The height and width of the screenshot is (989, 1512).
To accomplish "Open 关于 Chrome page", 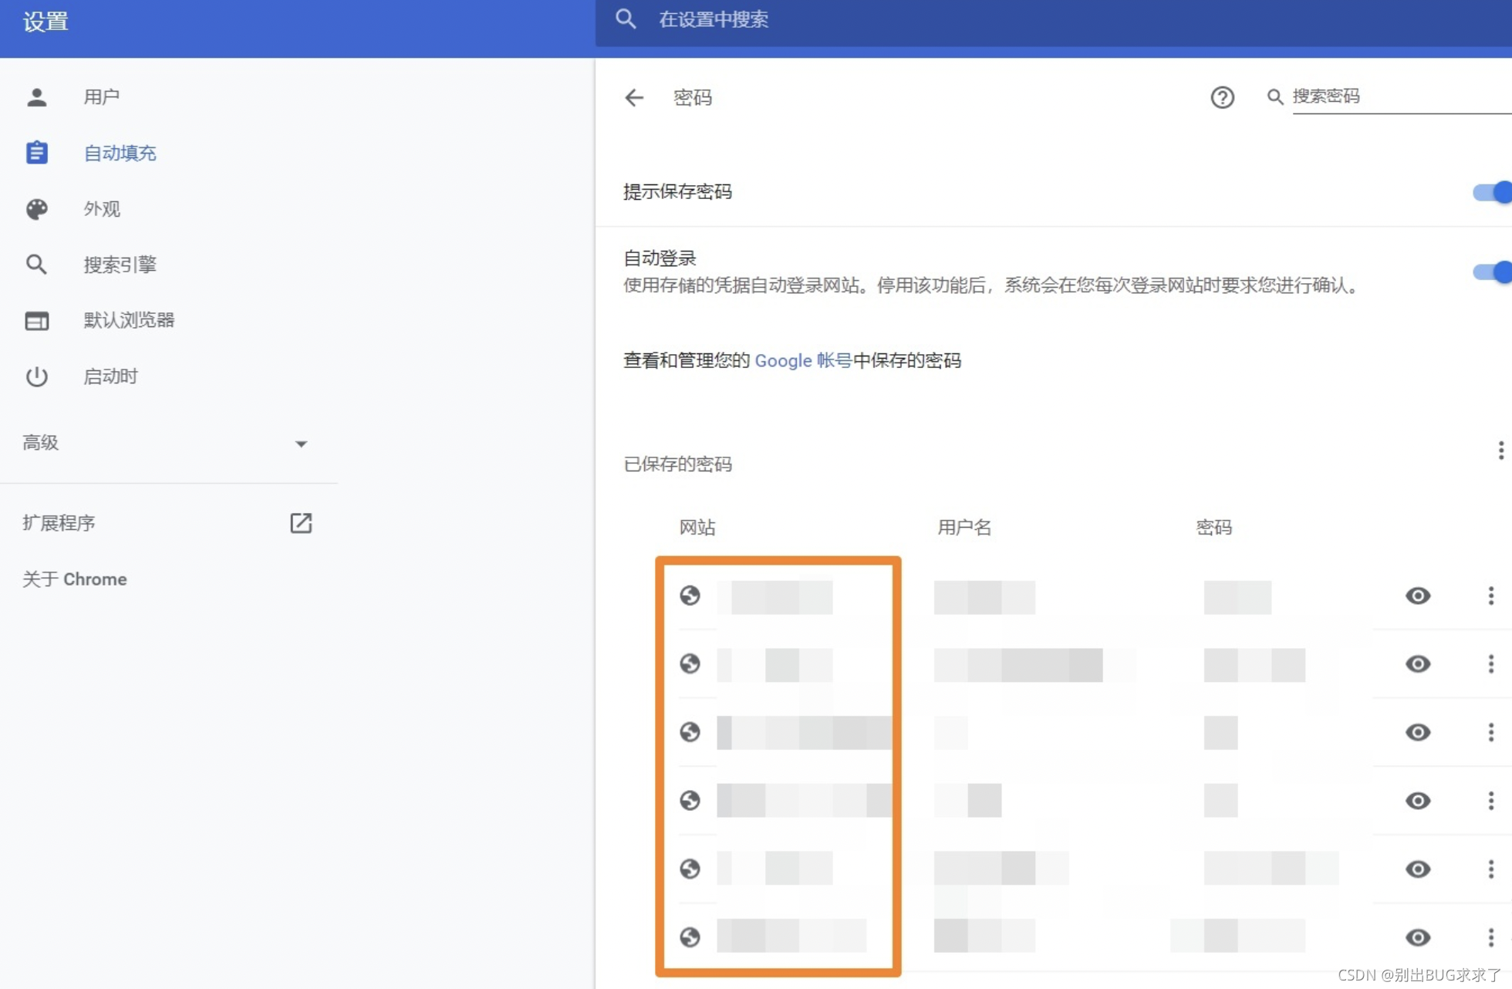I will (75, 579).
